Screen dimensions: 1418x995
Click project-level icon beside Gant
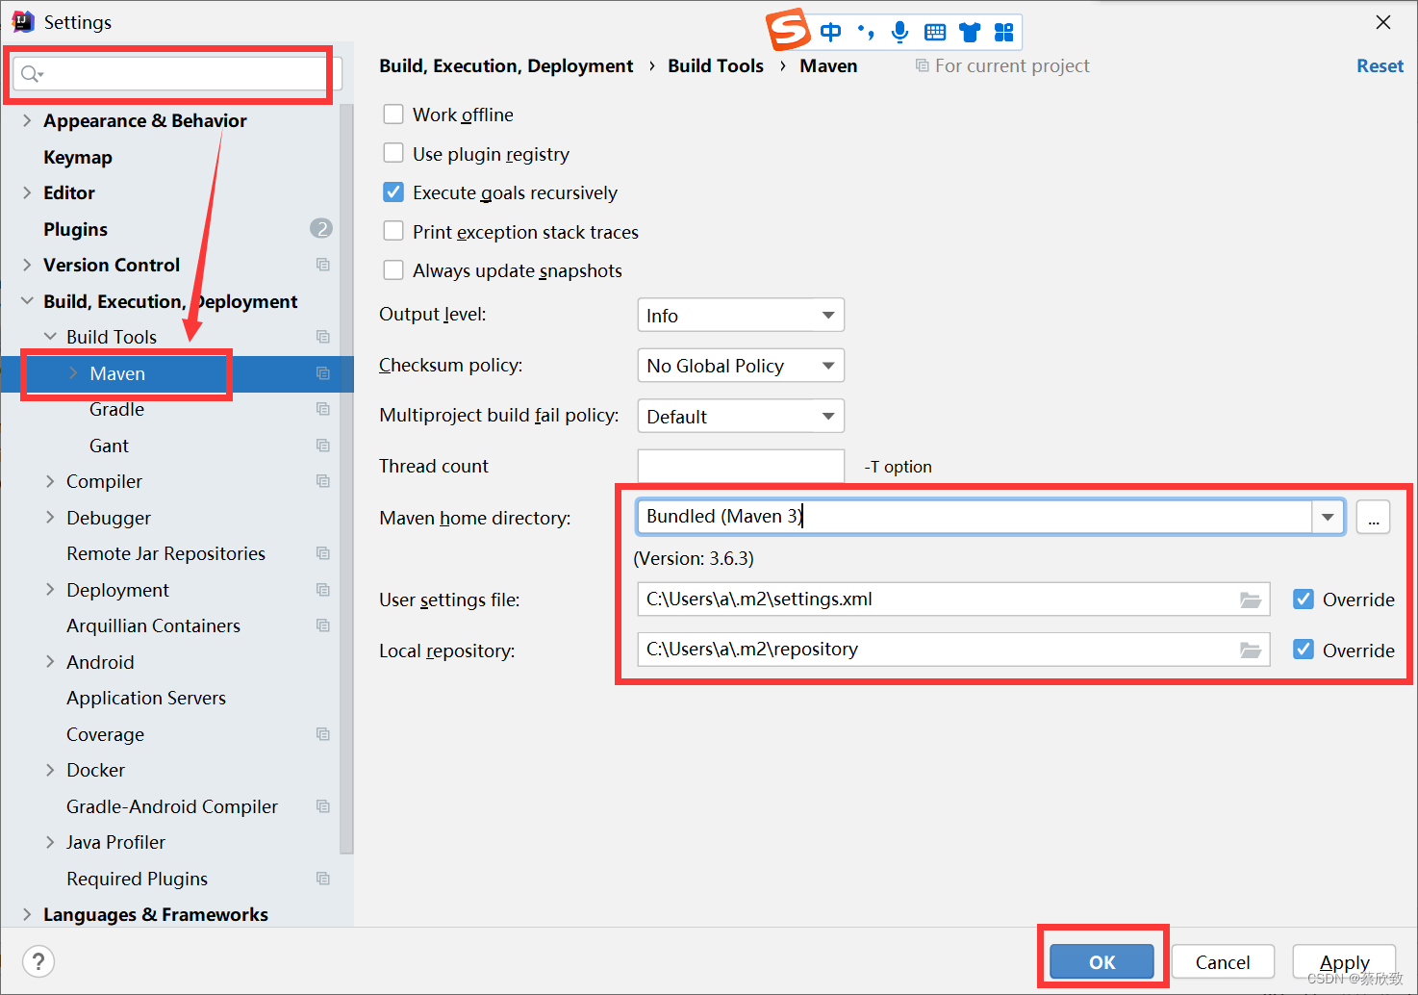(x=323, y=446)
